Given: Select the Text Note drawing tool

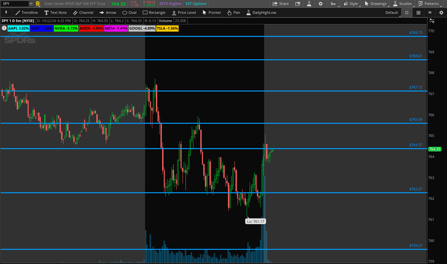Looking at the screenshot, I should 55,12.
